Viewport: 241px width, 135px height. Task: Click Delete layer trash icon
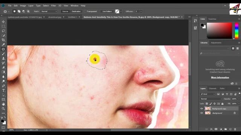click(x=235, y=129)
